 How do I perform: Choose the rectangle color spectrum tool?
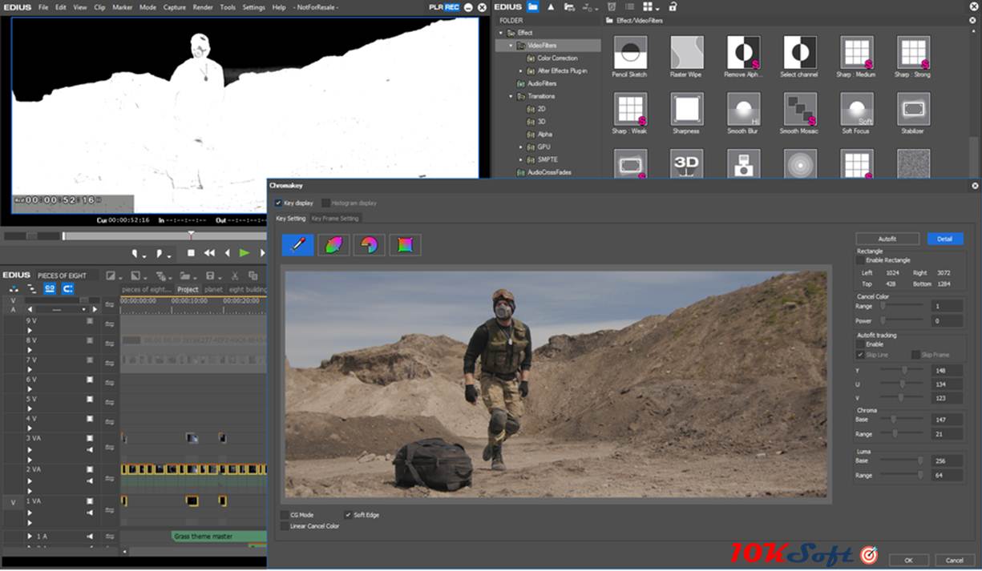point(405,245)
